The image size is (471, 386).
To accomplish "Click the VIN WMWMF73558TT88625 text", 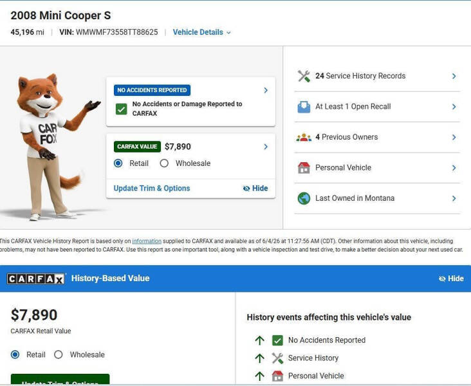I will coord(109,32).
